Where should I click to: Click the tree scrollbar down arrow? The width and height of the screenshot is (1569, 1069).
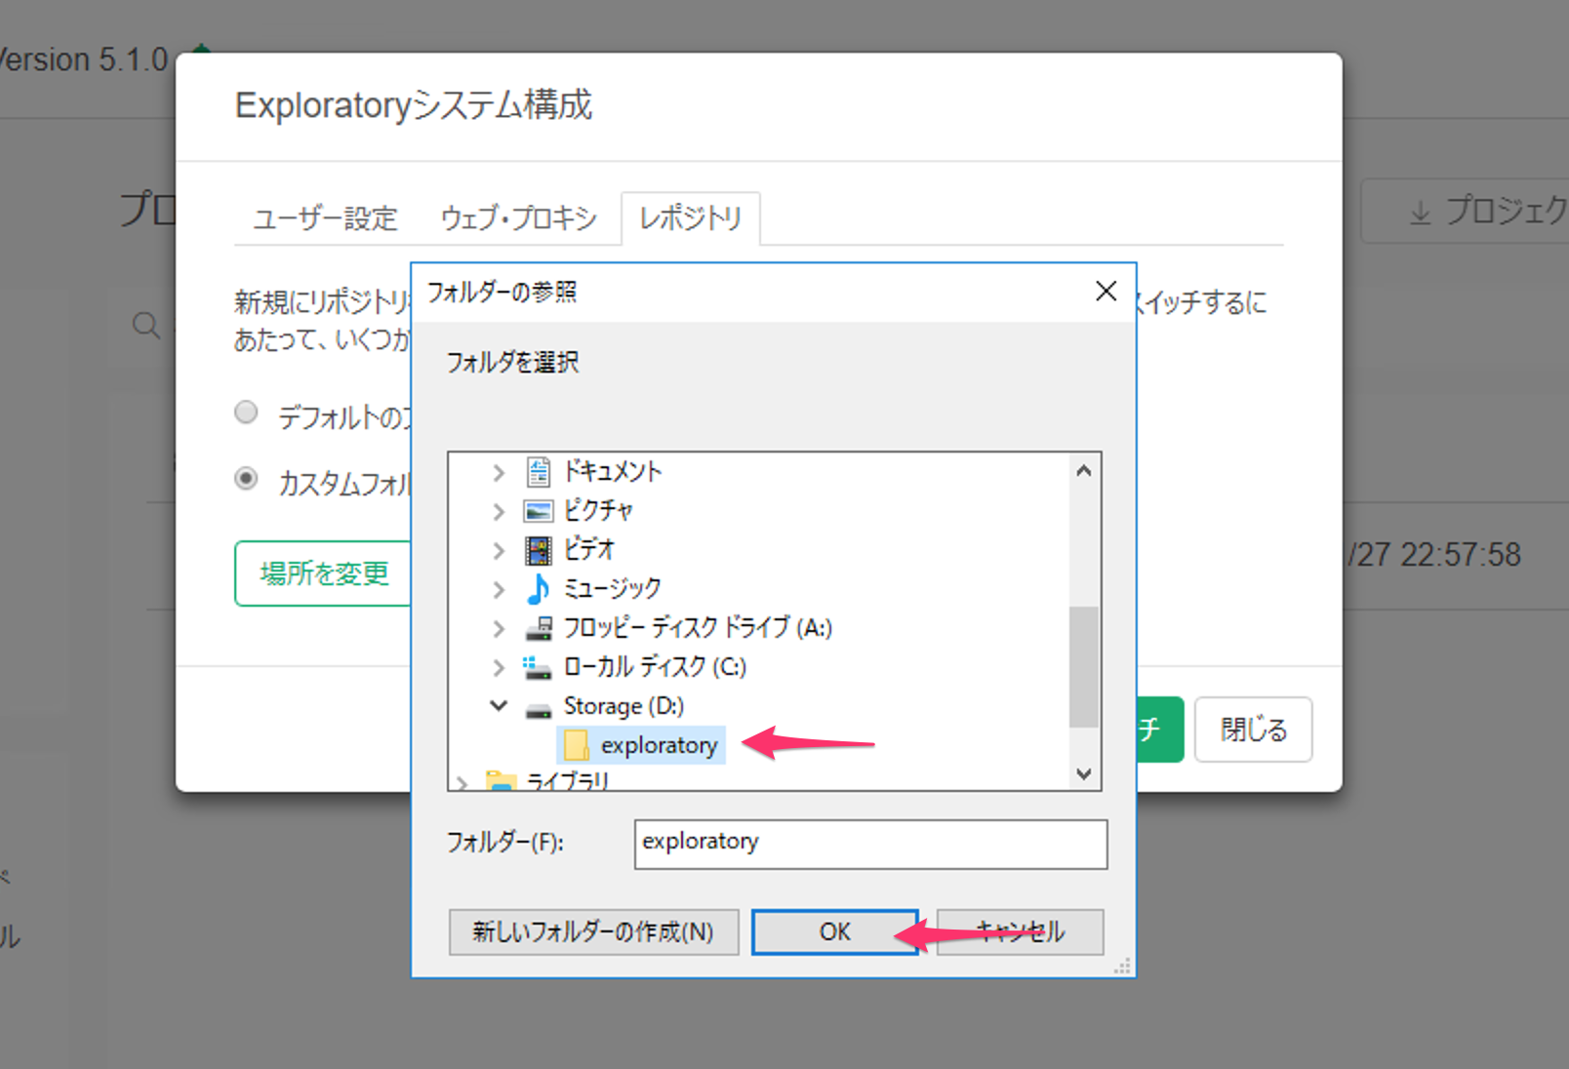coord(1083,773)
